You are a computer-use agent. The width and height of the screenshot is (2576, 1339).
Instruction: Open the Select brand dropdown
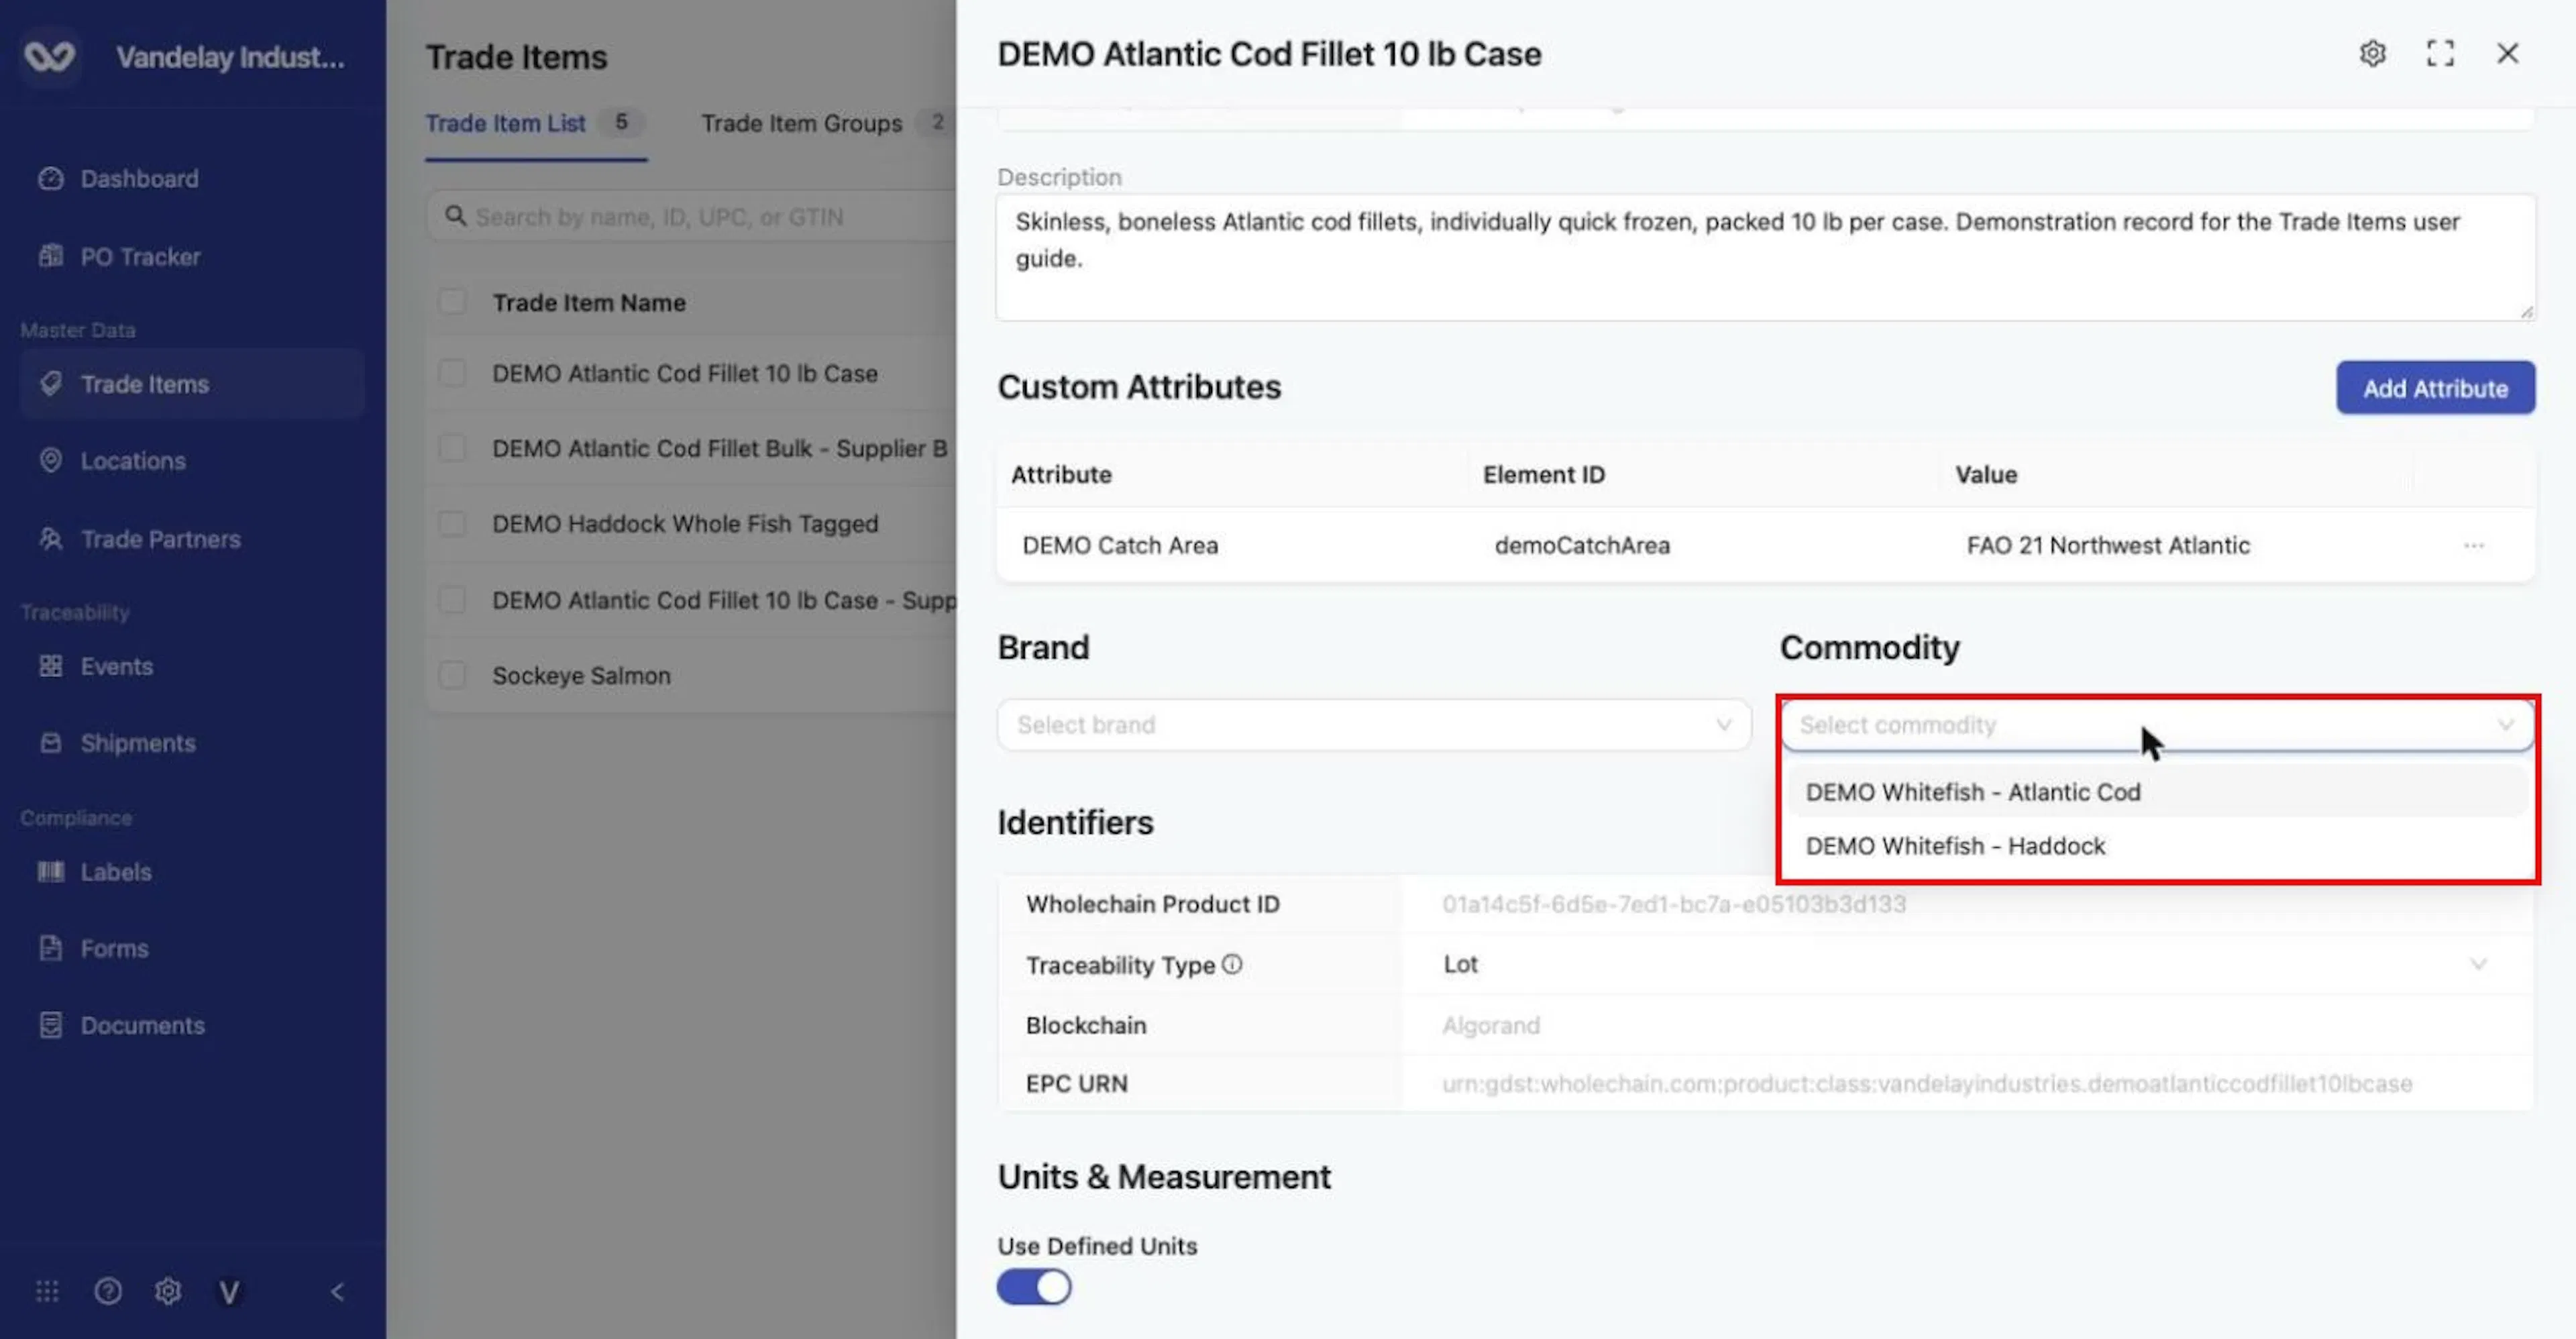coord(1374,725)
